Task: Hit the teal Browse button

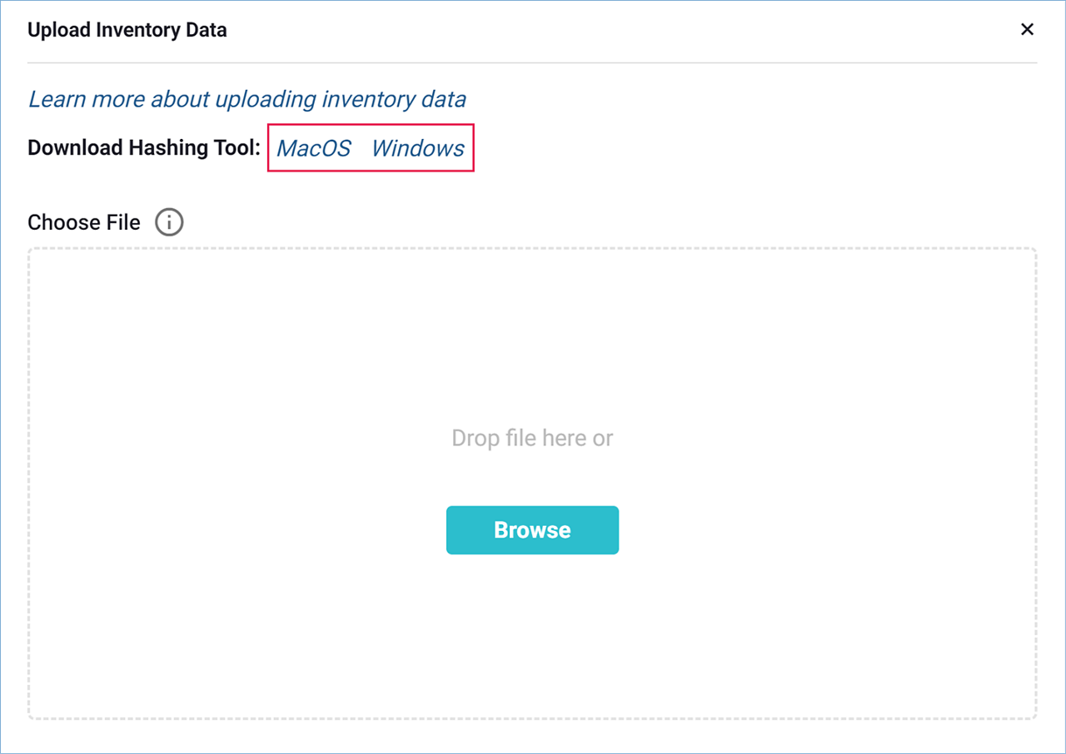Action: 532,530
